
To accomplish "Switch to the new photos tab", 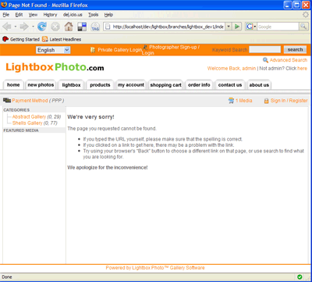I will pos(41,85).
